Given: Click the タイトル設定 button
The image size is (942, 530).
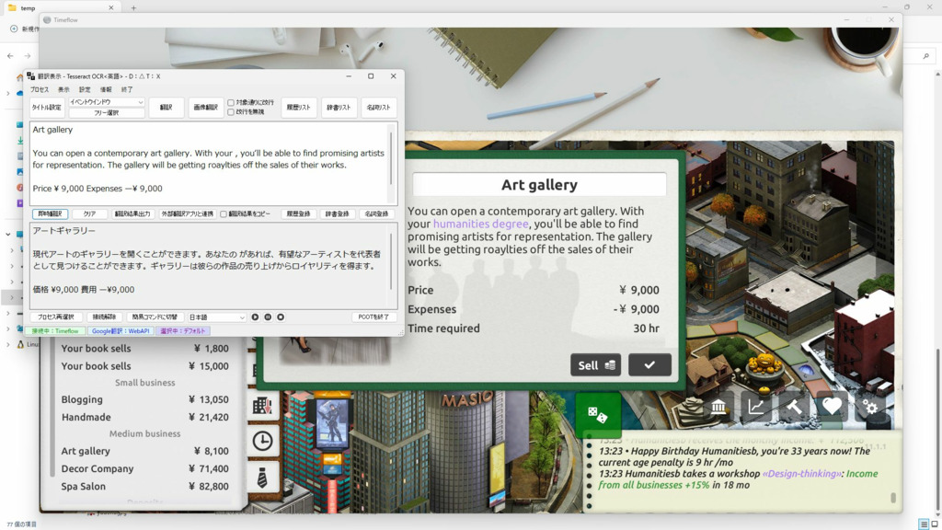Looking at the screenshot, I should point(47,108).
